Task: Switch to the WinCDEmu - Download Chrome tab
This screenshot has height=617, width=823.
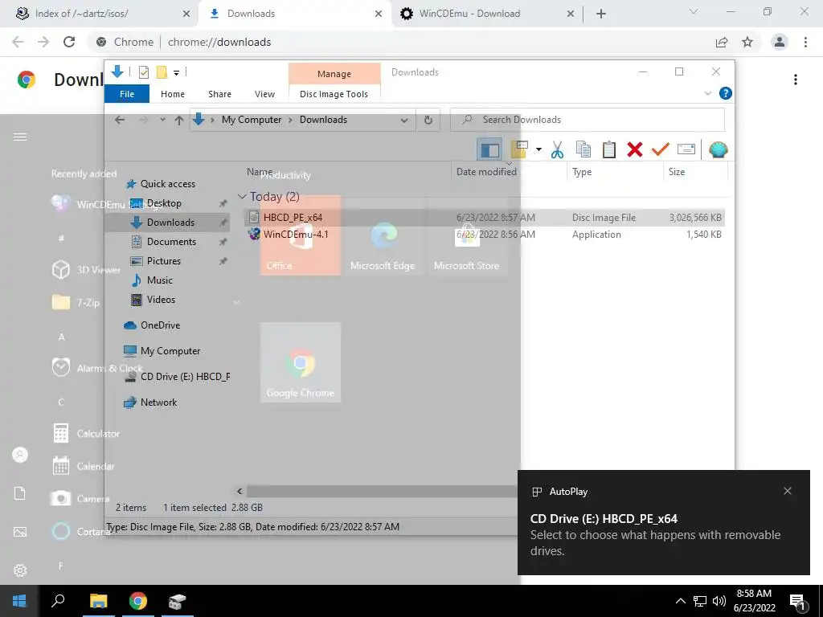Action: pos(469,14)
